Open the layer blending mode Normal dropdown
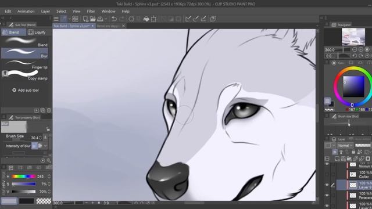Viewport: 372px width, 209px height. tap(345, 146)
